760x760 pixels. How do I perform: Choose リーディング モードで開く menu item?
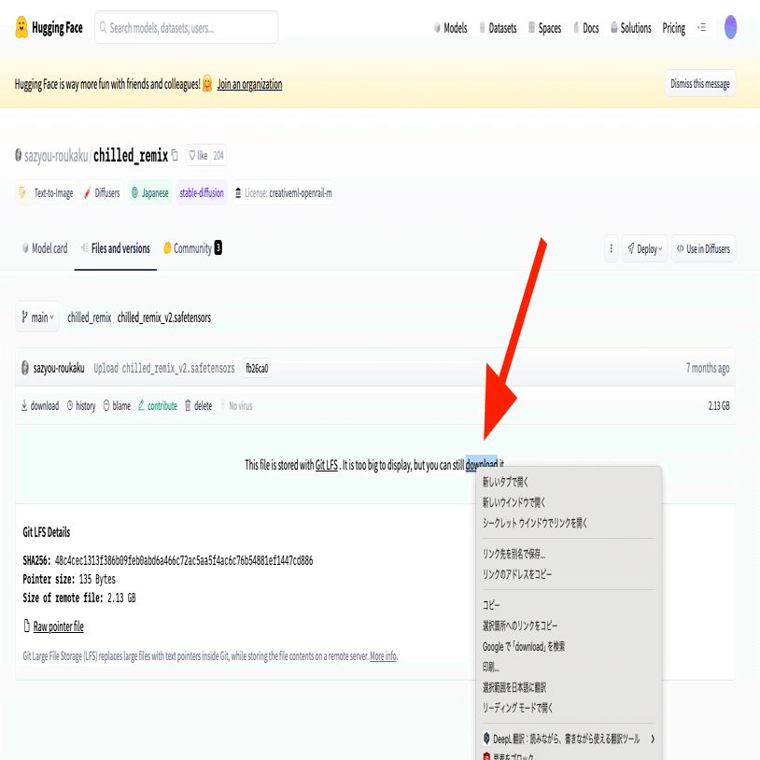(x=569, y=708)
